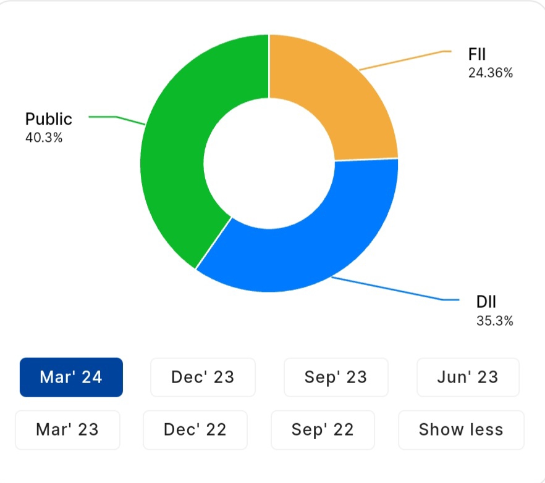The height and width of the screenshot is (483, 545).
Task: Select the Mar' 24 period tab
Action: coord(71,377)
